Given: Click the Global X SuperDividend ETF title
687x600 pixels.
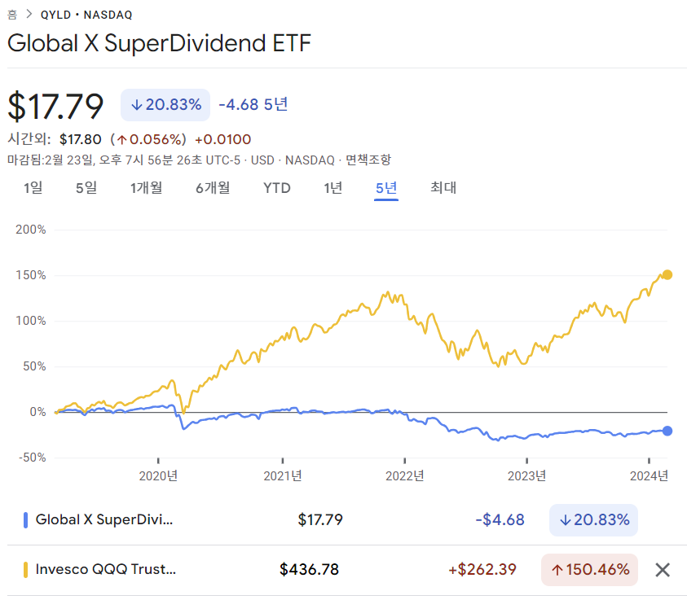Looking at the screenshot, I should (159, 43).
